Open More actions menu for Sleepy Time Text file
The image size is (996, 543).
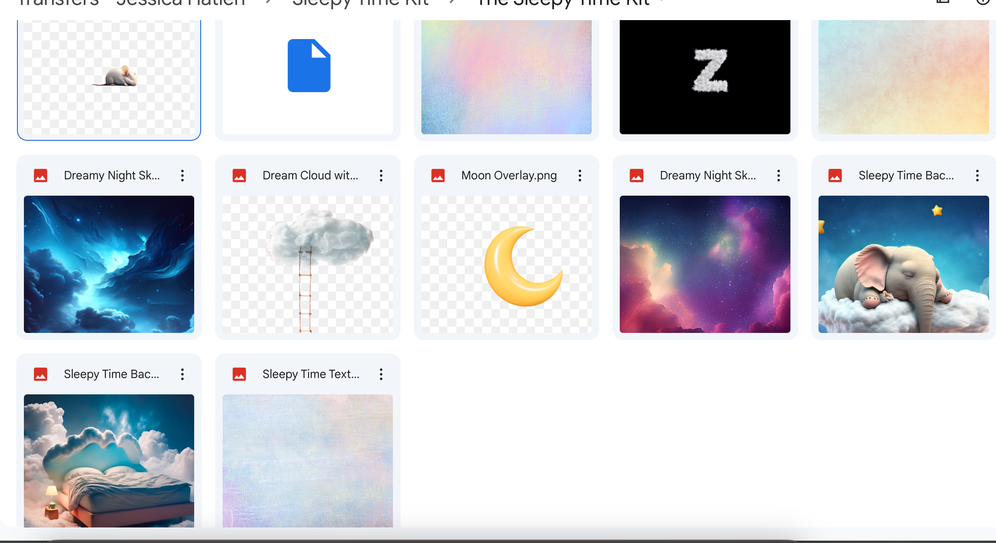[381, 374]
